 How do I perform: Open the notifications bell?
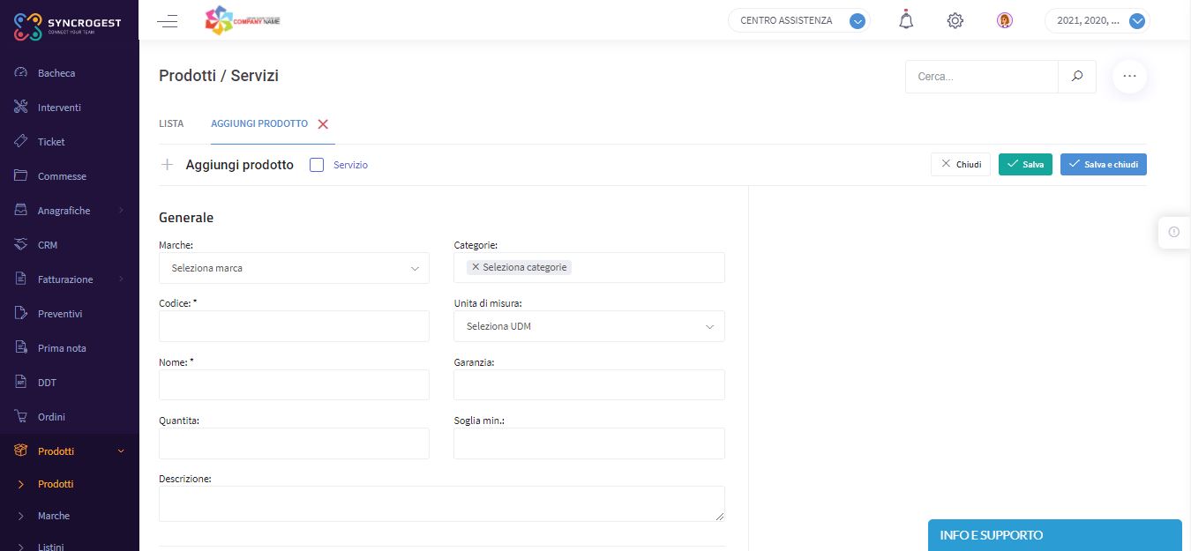(x=906, y=20)
